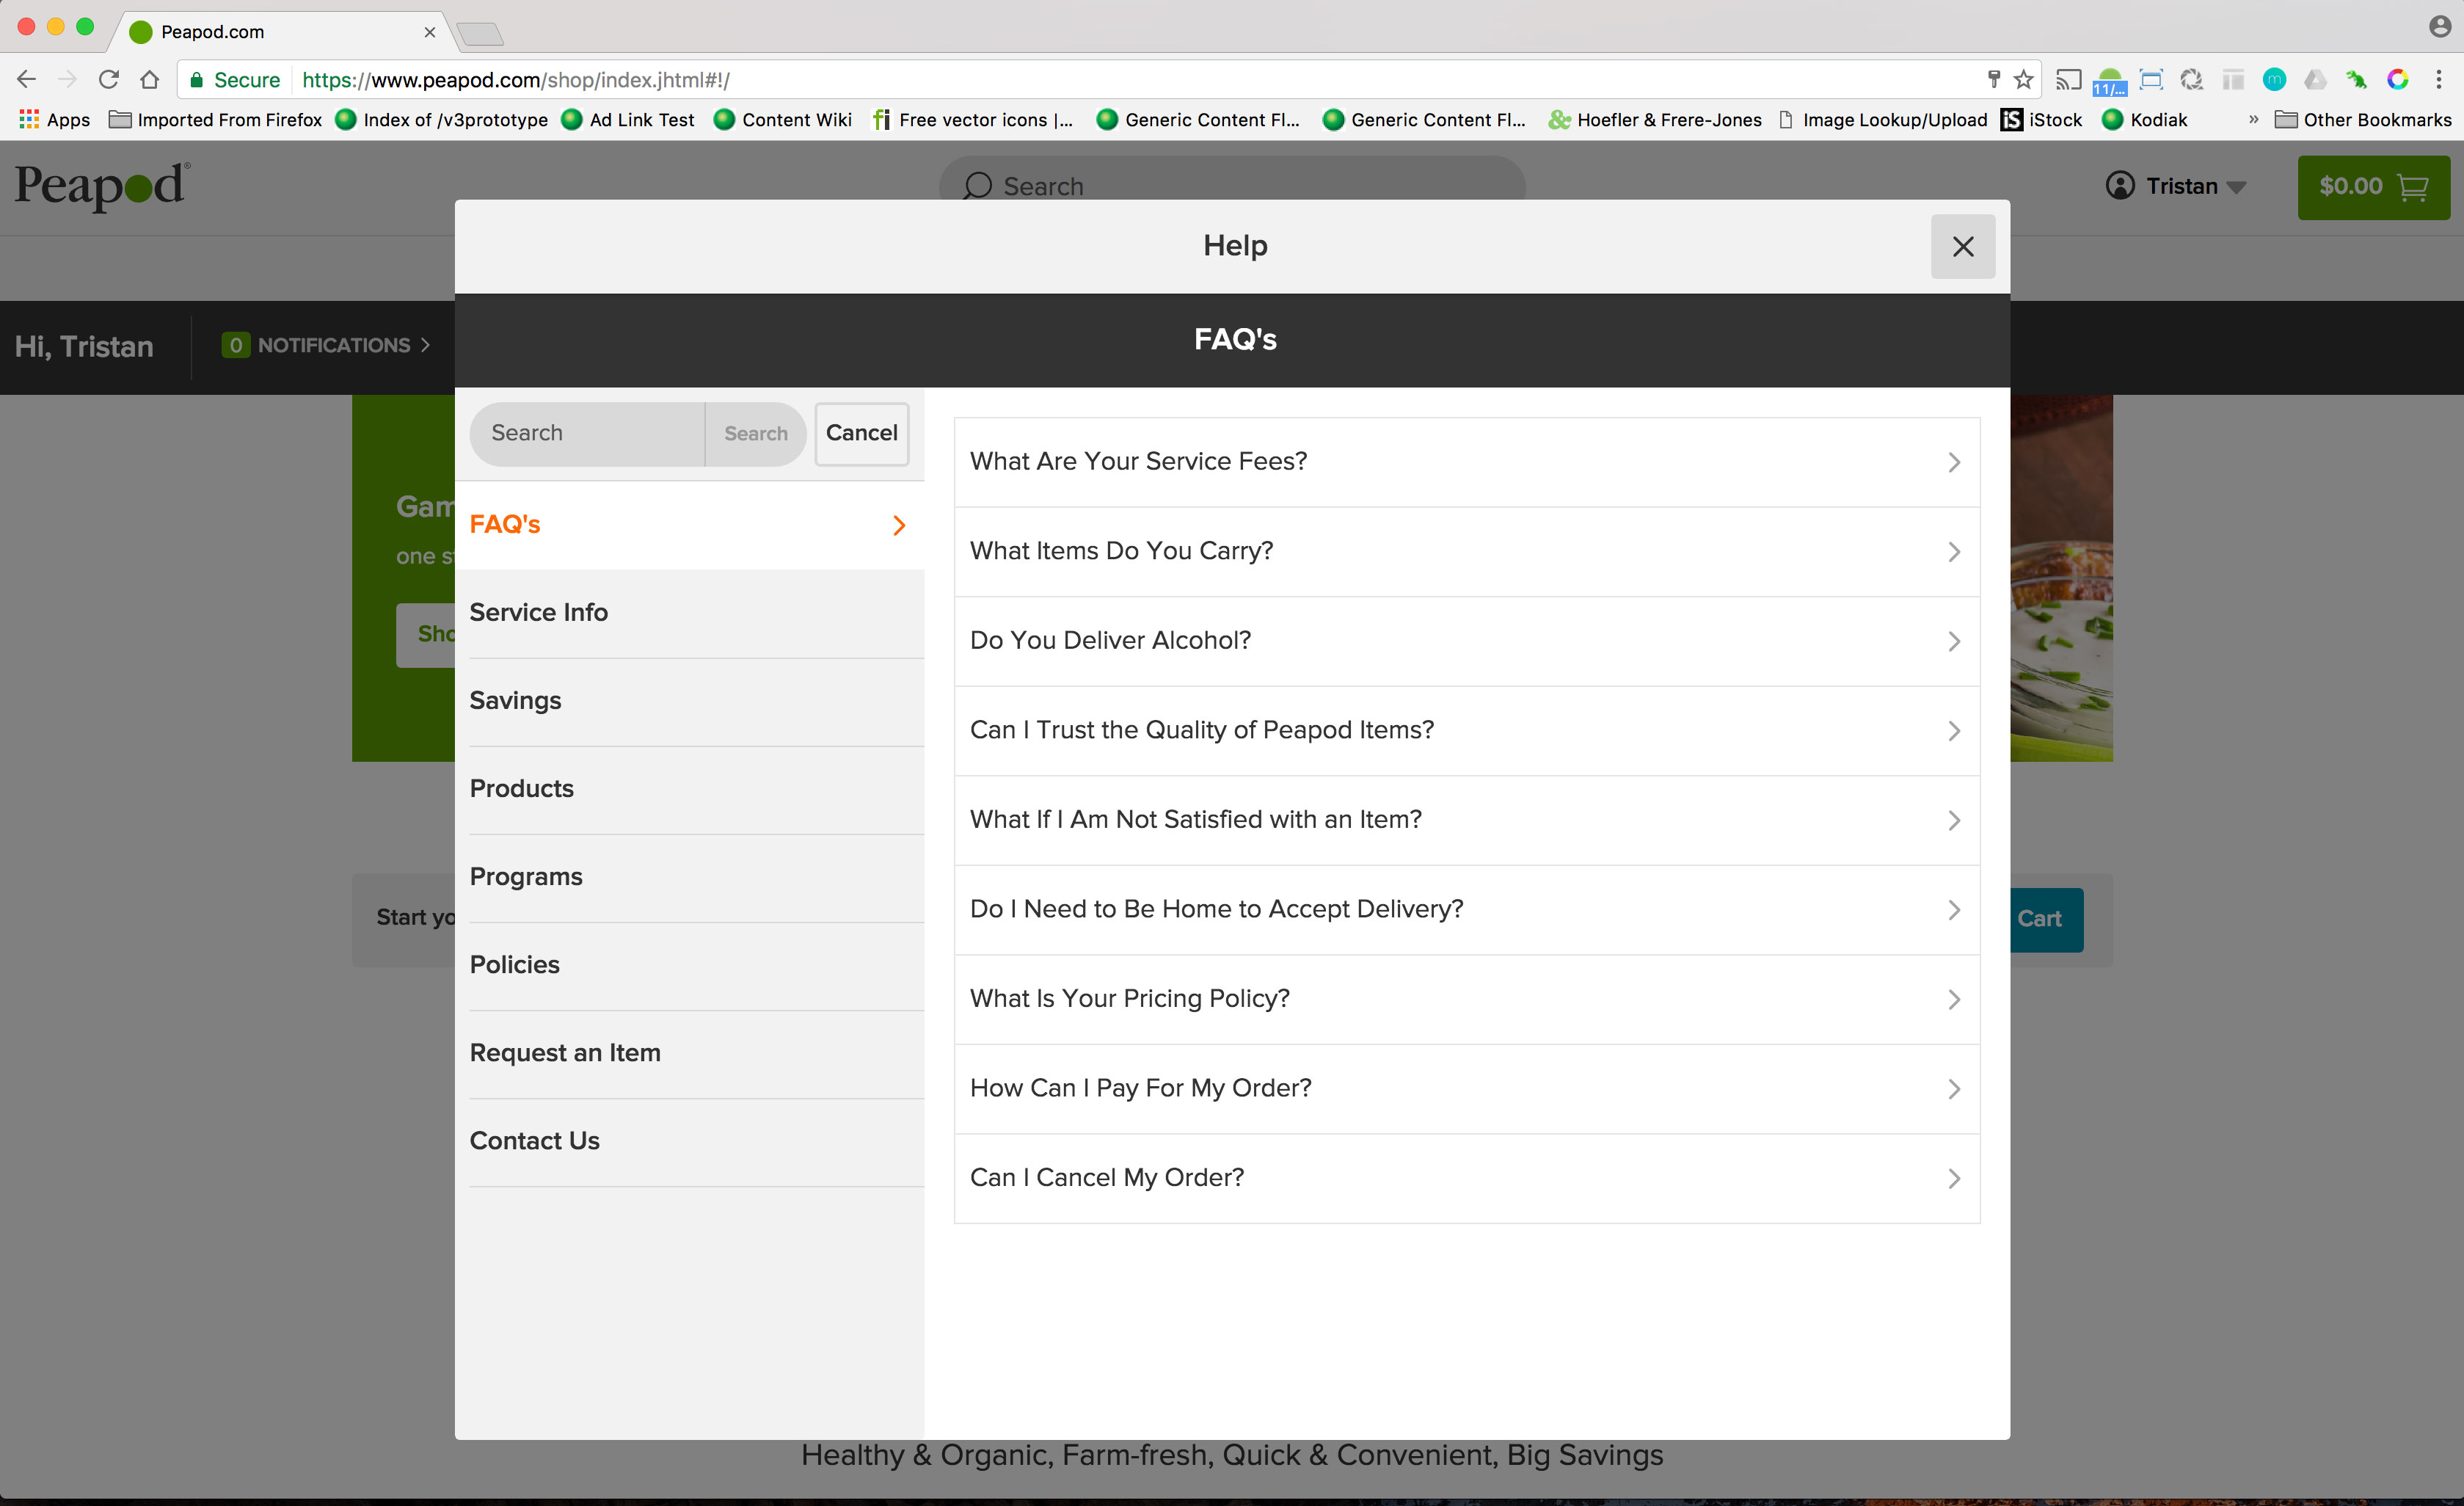2464x1506 pixels.
Task: Open 'Can I Trust the Quality of Peapod Items?'
Action: coord(1466,730)
